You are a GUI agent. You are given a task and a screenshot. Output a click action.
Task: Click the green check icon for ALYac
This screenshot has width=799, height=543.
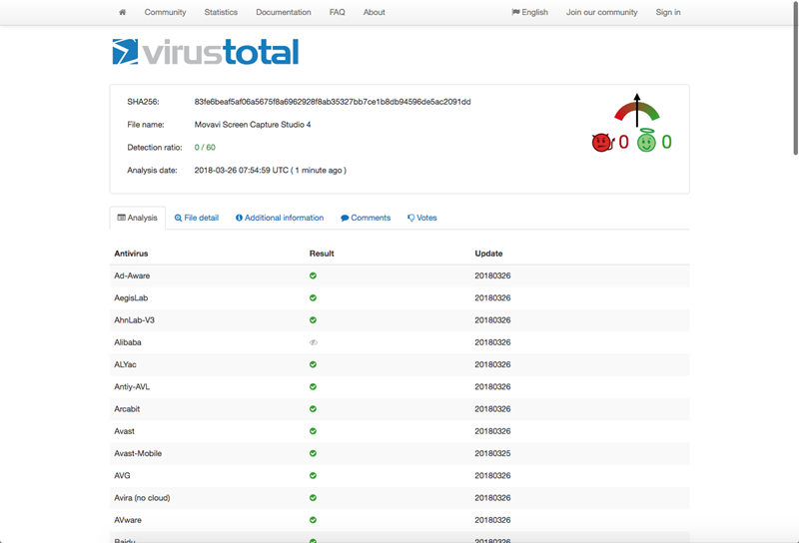(x=313, y=364)
